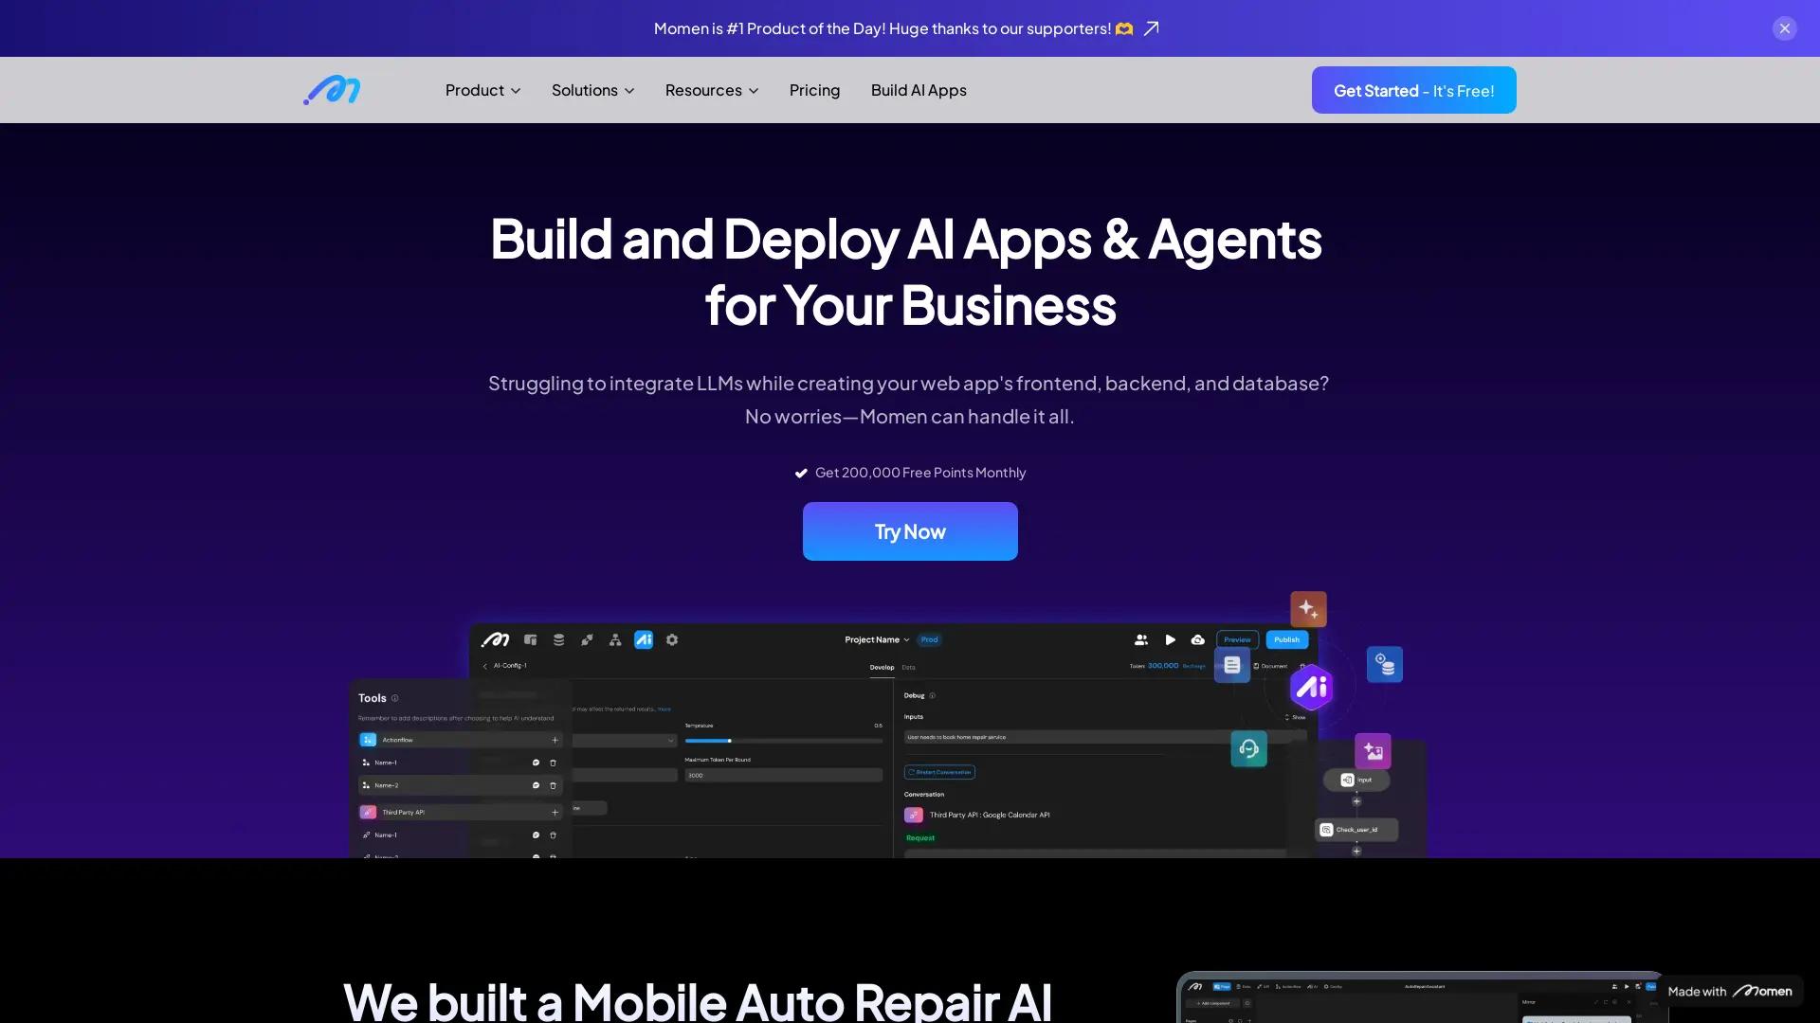Image resolution: width=1820 pixels, height=1023 pixels.
Task: Click the purple hexagon AI badge
Action: click(x=1312, y=688)
